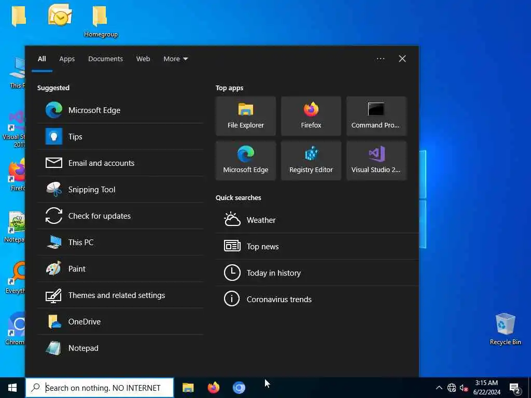
Task: Select Check for updates suggestion
Action: tap(120, 216)
